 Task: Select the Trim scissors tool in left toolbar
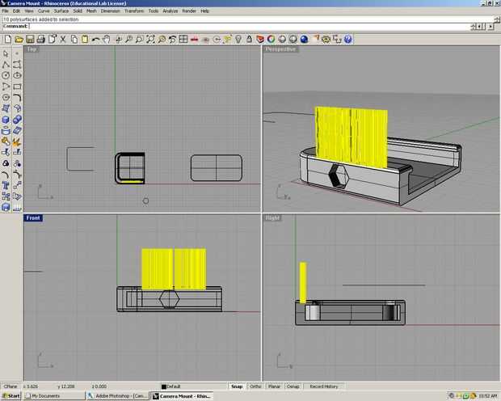(6, 153)
